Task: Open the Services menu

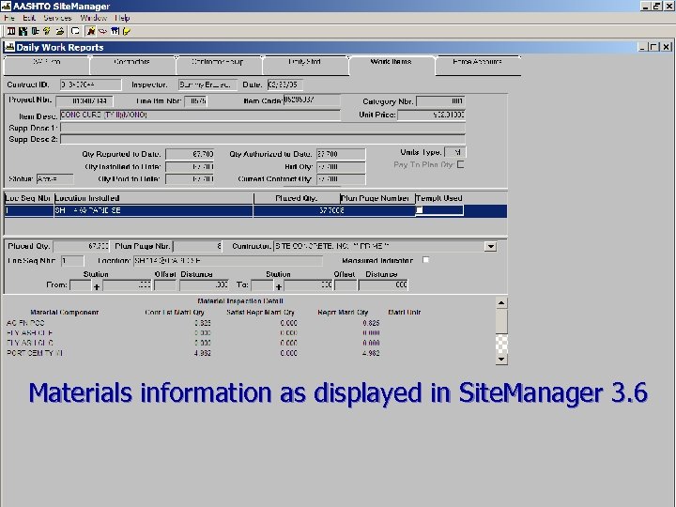Action: click(57, 18)
